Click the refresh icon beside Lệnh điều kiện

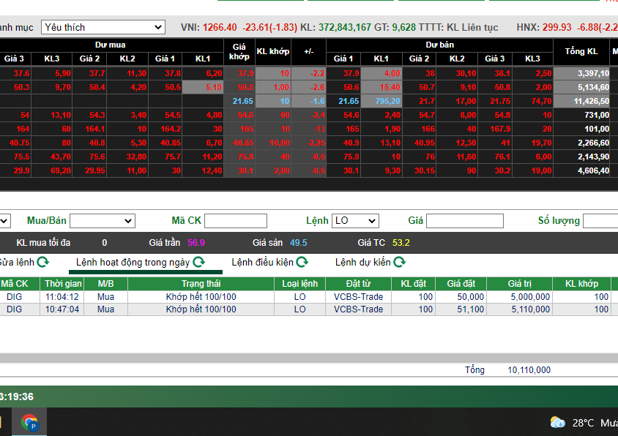coord(302,262)
